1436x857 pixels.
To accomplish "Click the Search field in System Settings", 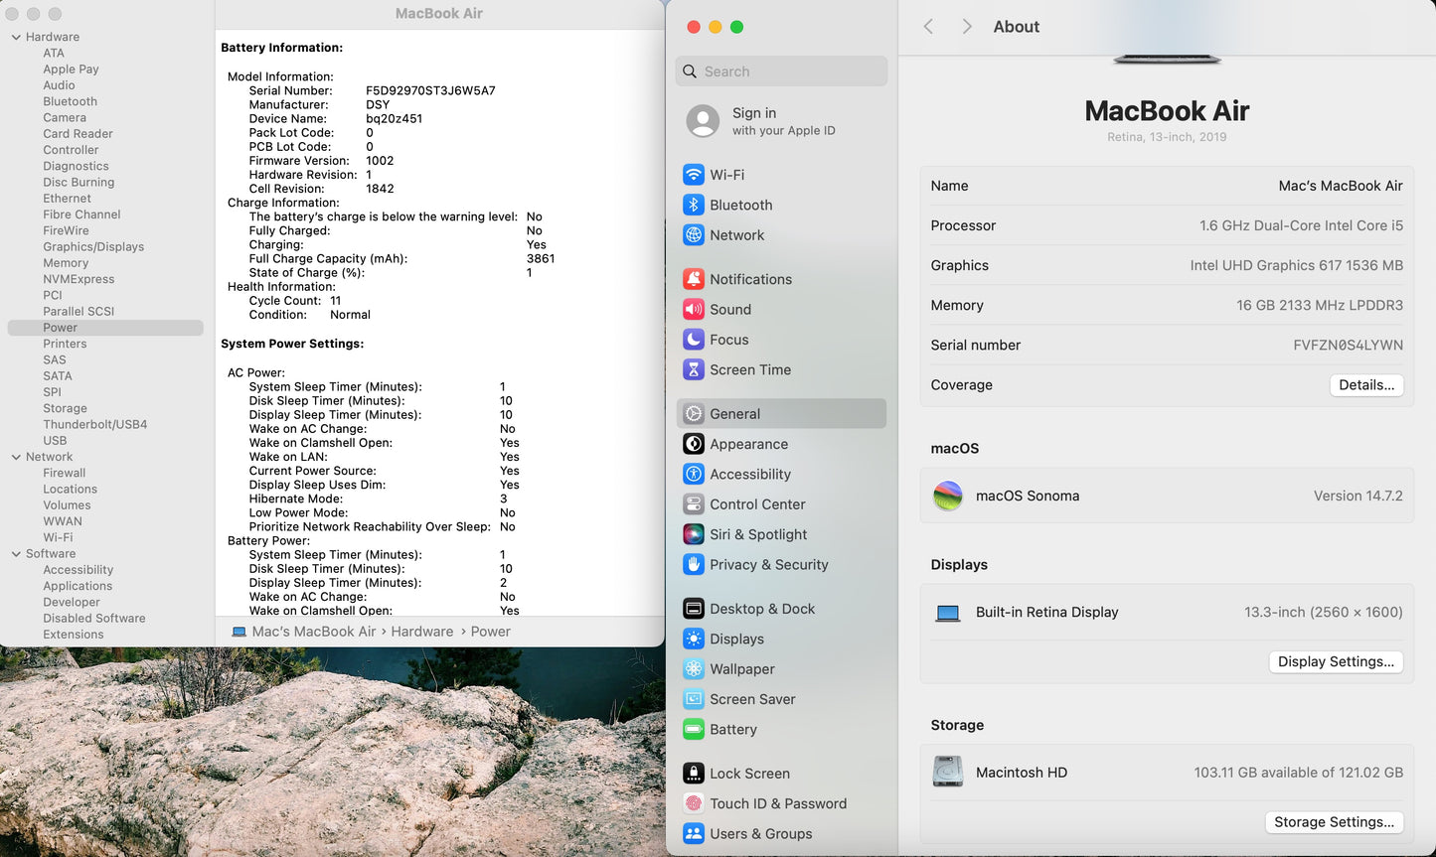I will pos(781,71).
